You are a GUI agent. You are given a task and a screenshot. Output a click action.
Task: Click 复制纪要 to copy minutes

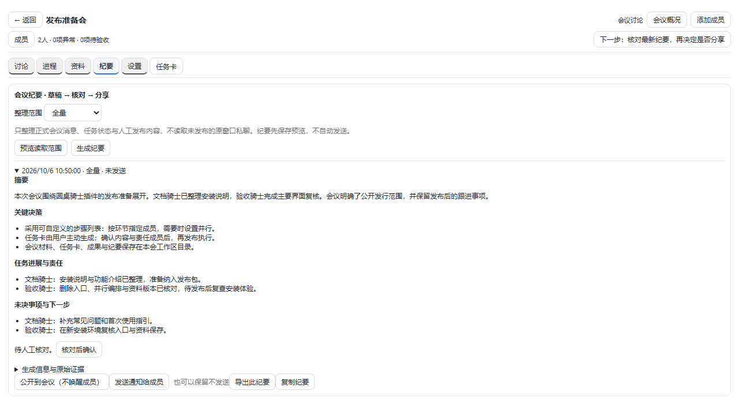point(295,382)
